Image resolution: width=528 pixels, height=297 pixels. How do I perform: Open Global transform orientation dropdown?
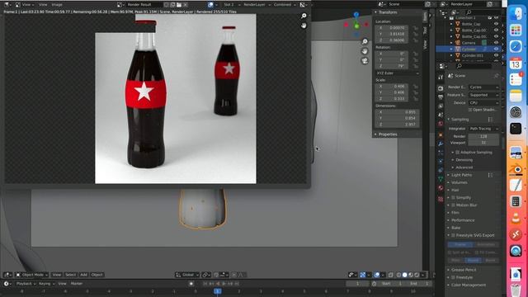click(x=187, y=275)
